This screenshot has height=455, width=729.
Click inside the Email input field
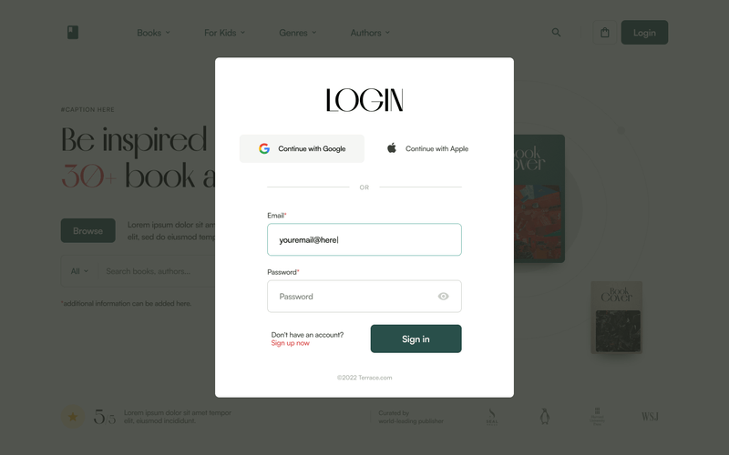coord(364,239)
